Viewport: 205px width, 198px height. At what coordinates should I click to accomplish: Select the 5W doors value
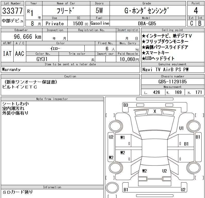click(99, 11)
